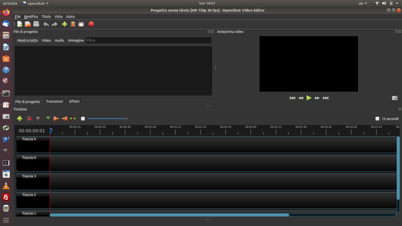Image resolution: width=402 pixels, height=226 pixels.
Task: Import files using the green plus toolbar icon
Action: click(65, 24)
